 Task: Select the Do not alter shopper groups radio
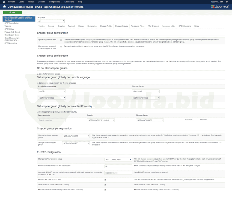(38, 74)
